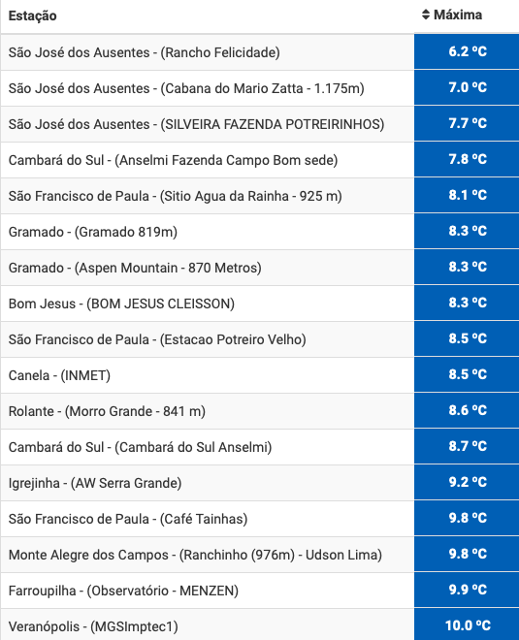Click Igrejinha AW Serra Grande row
This screenshot has height=640, width=519.
260,483
